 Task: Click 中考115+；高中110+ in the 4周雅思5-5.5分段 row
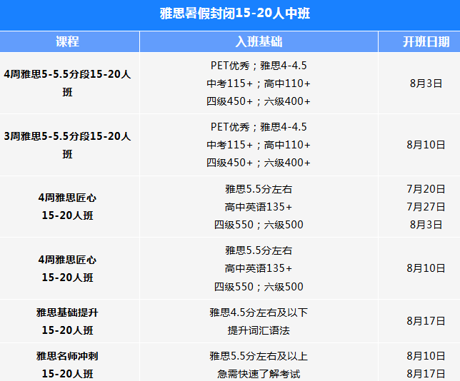[259, 83]
